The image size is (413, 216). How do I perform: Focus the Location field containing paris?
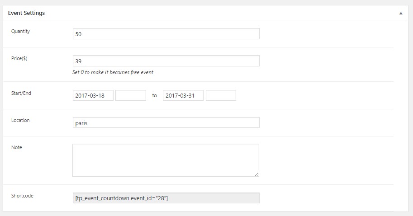pos(166,122)
